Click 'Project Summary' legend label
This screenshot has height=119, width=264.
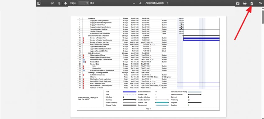pos(112,103)
